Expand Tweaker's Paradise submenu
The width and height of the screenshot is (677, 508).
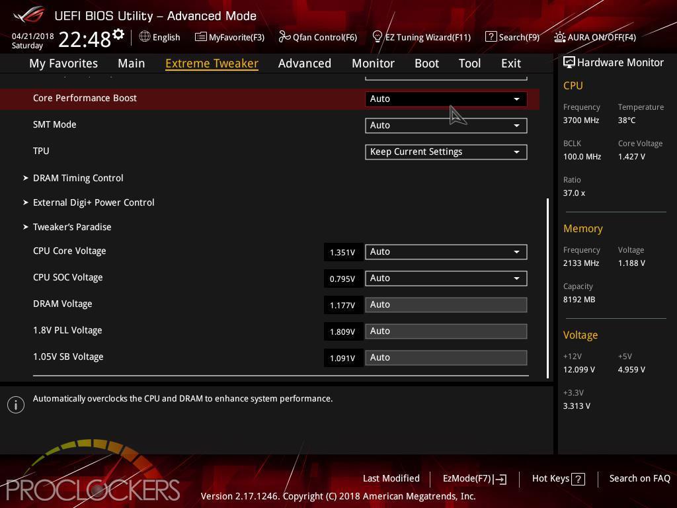pos(67,228)
